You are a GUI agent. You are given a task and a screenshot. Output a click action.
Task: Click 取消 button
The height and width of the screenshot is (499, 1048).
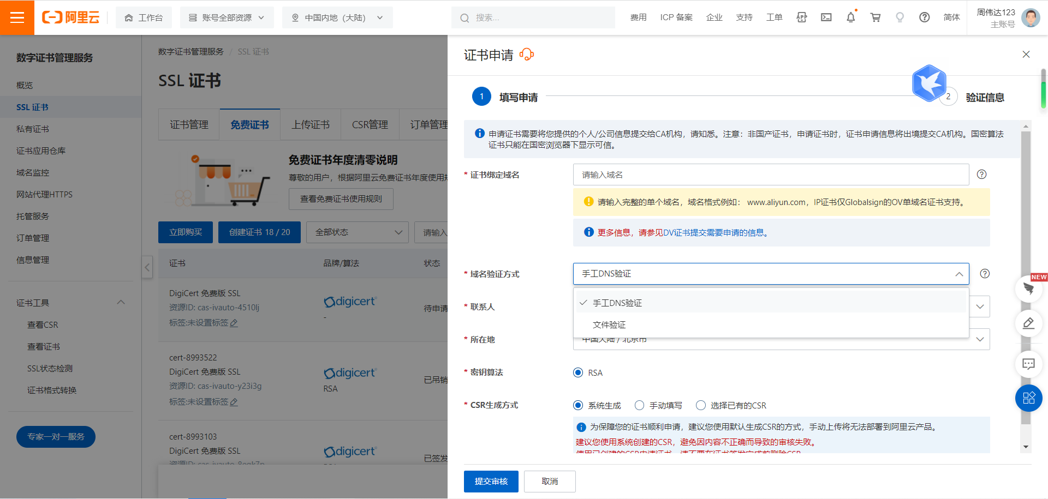(550, 482)
